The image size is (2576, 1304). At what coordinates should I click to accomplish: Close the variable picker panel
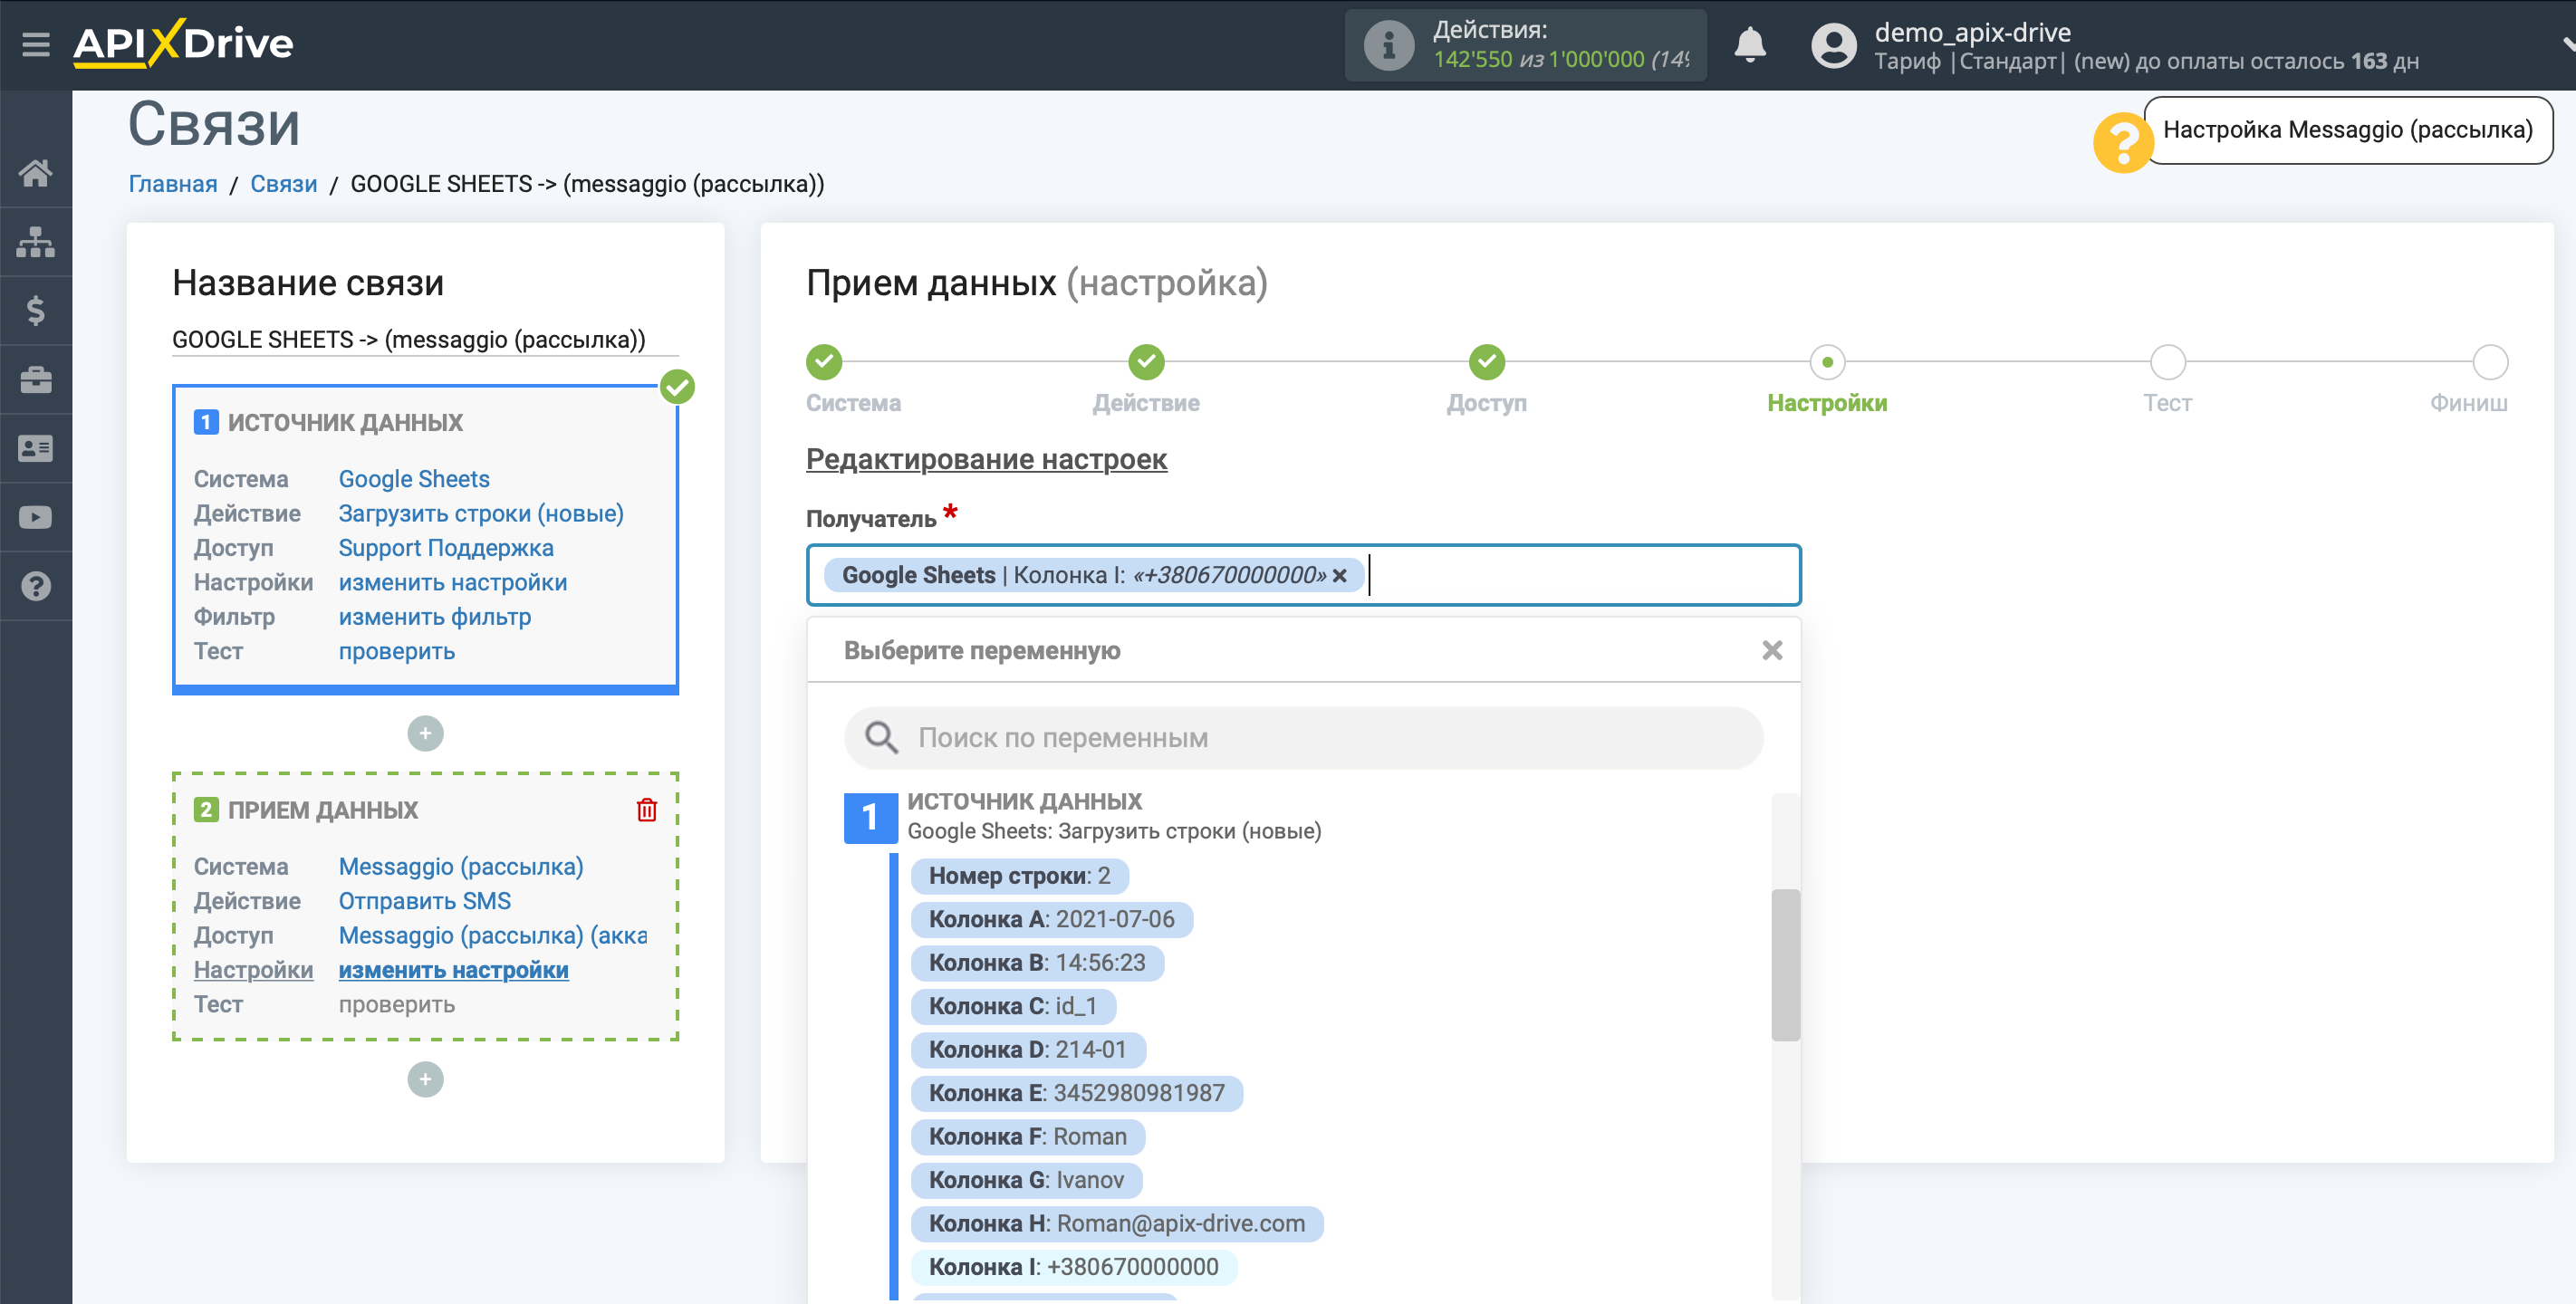(1772, 651)
